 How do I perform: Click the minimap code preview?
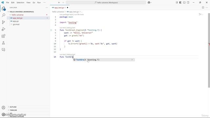pyautogui.click(x=200, y=14)
